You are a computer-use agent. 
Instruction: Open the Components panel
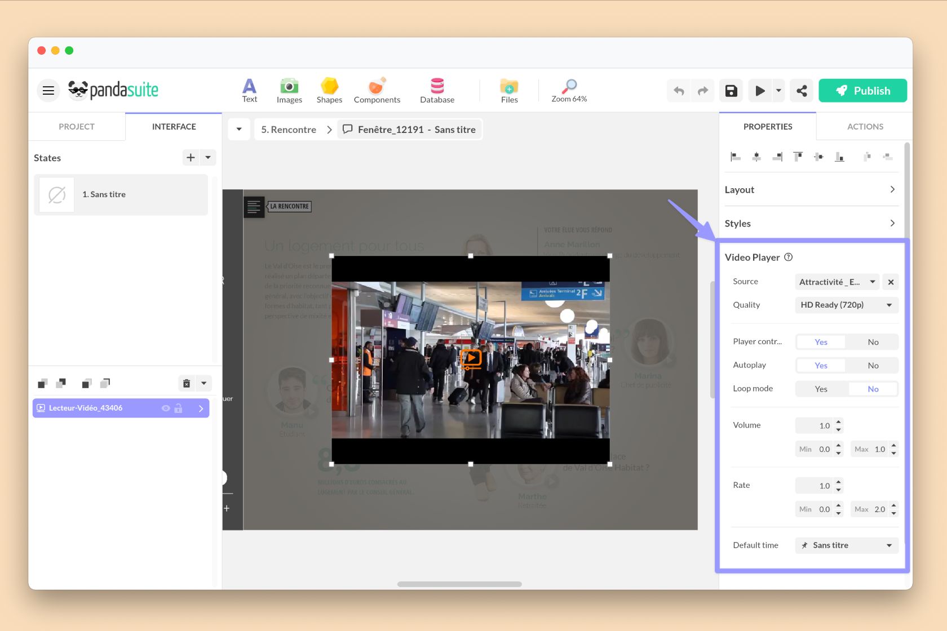(376, 90)
